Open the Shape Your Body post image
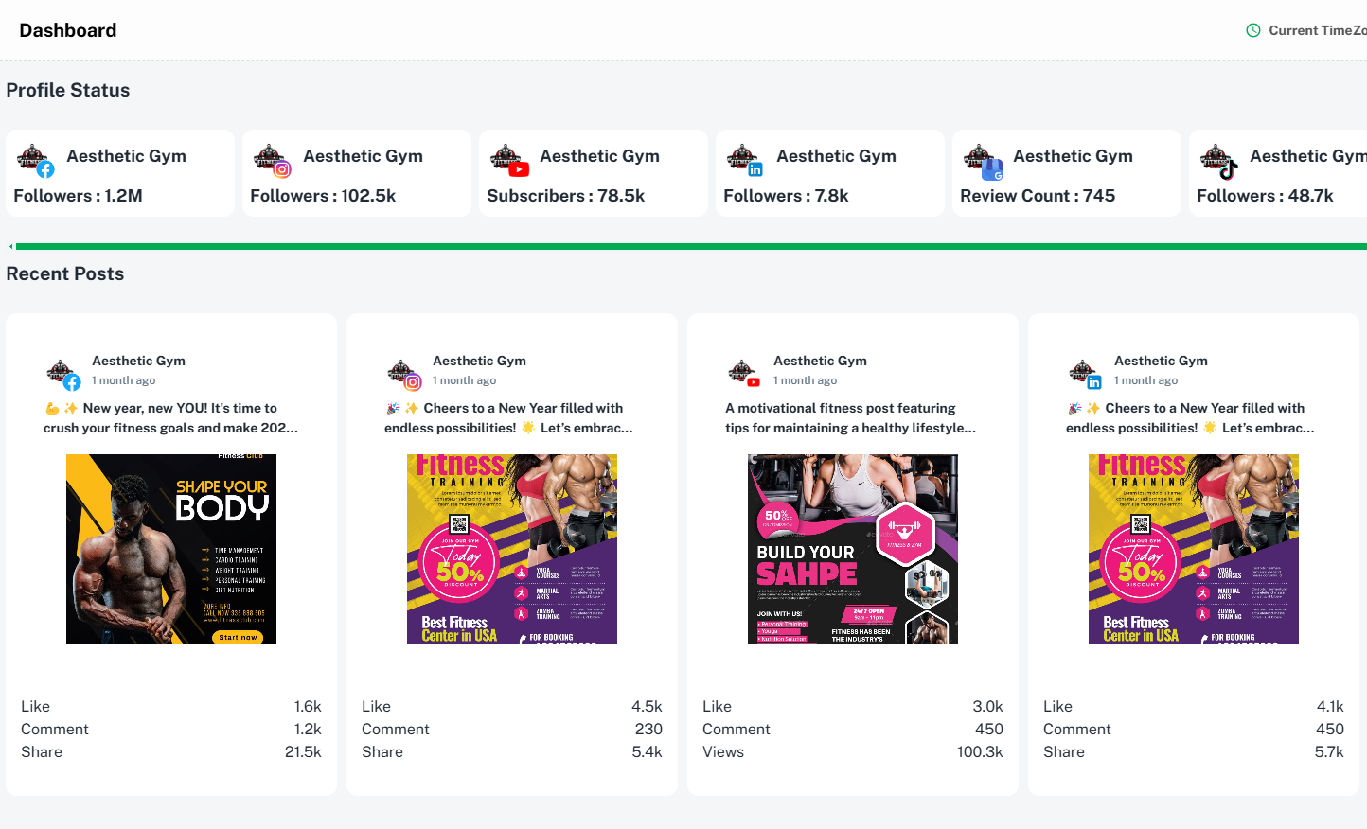Image resolution: width=1367 pixels, height=829 pixels. (x=171, y=549)
